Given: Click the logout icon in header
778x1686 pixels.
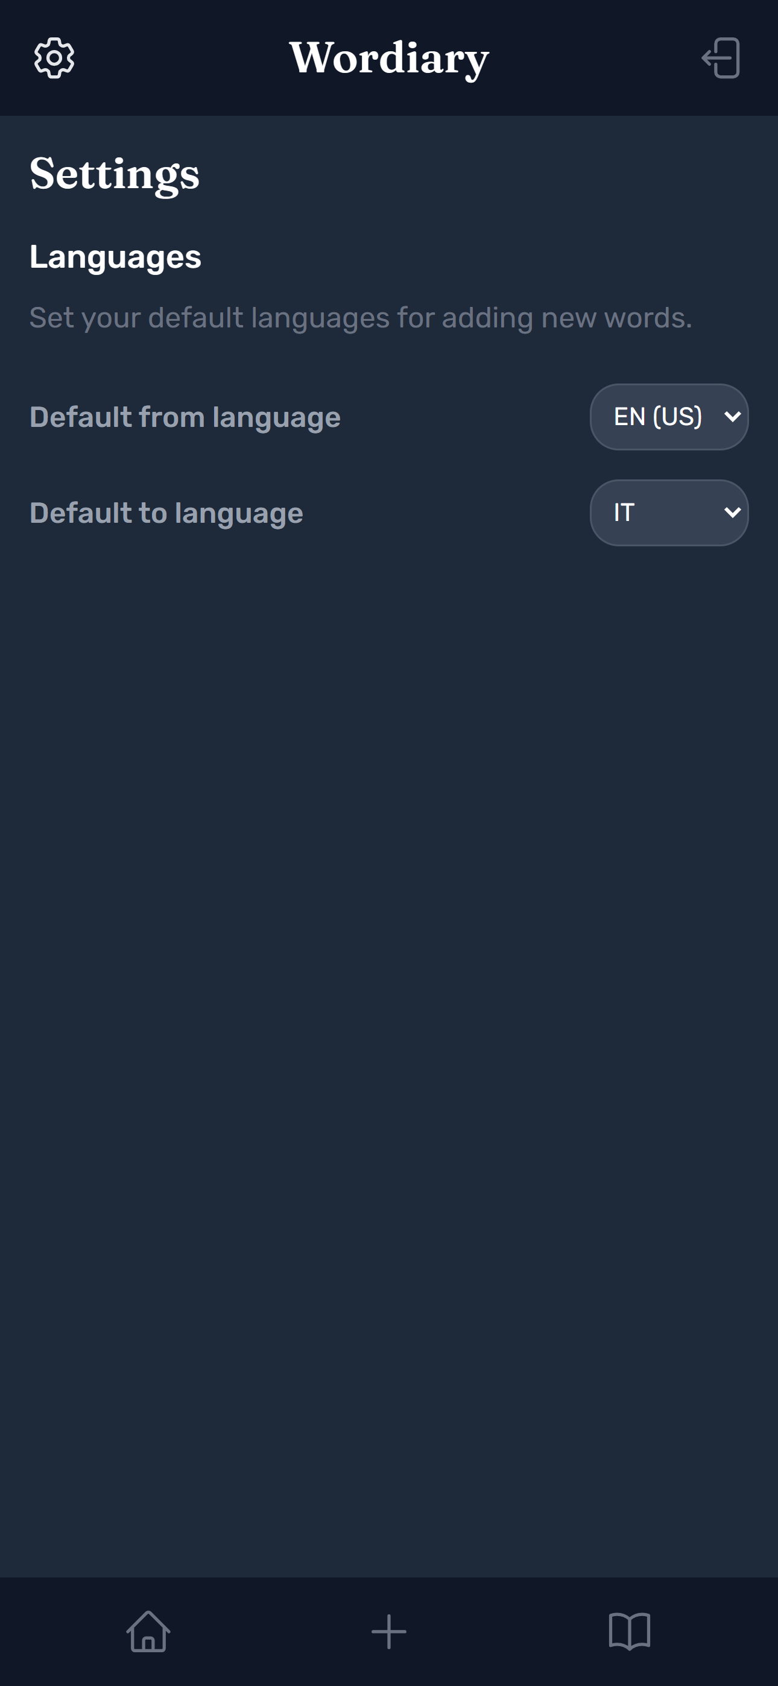Looking at the screenshot, I should pos(721,58).
